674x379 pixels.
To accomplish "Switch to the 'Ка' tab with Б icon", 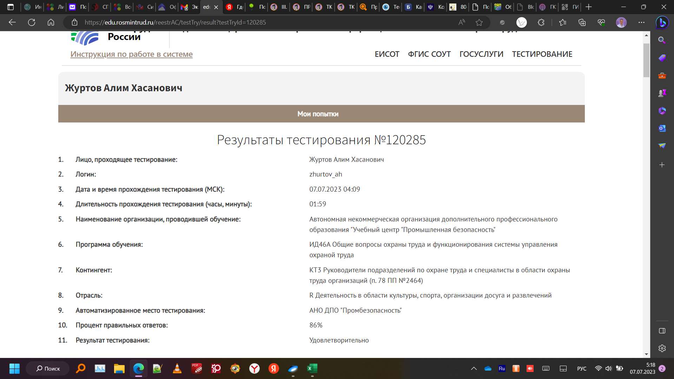I will tap(413, 7).
